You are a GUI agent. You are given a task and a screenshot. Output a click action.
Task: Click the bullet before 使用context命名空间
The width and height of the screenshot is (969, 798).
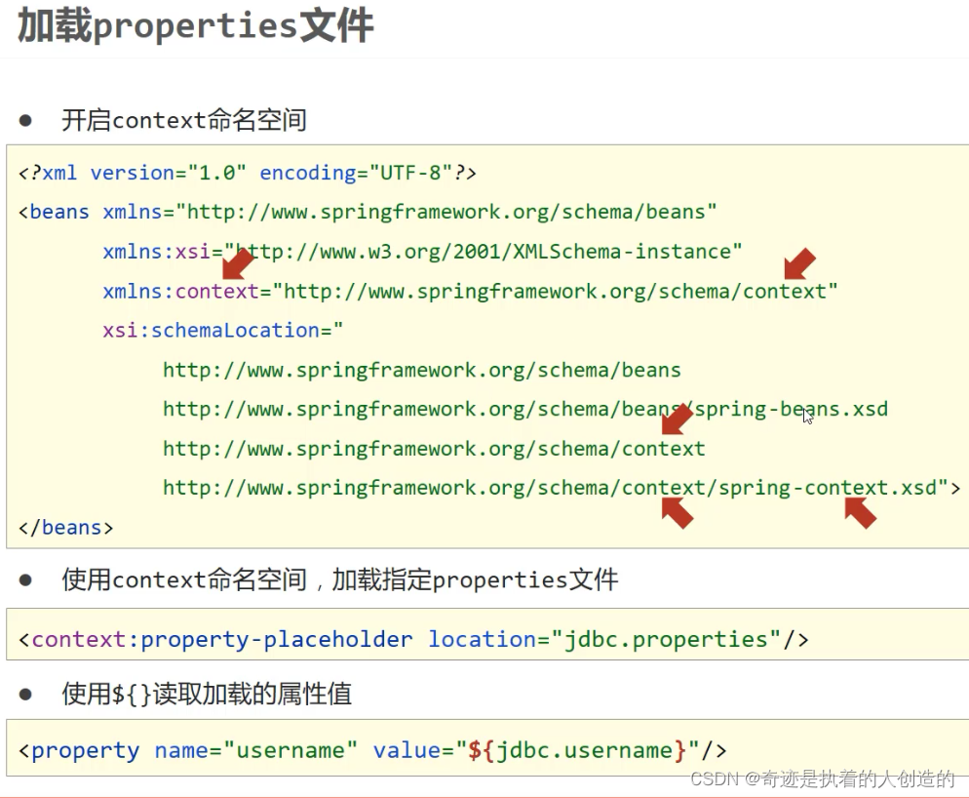click(x=26, y=580)
